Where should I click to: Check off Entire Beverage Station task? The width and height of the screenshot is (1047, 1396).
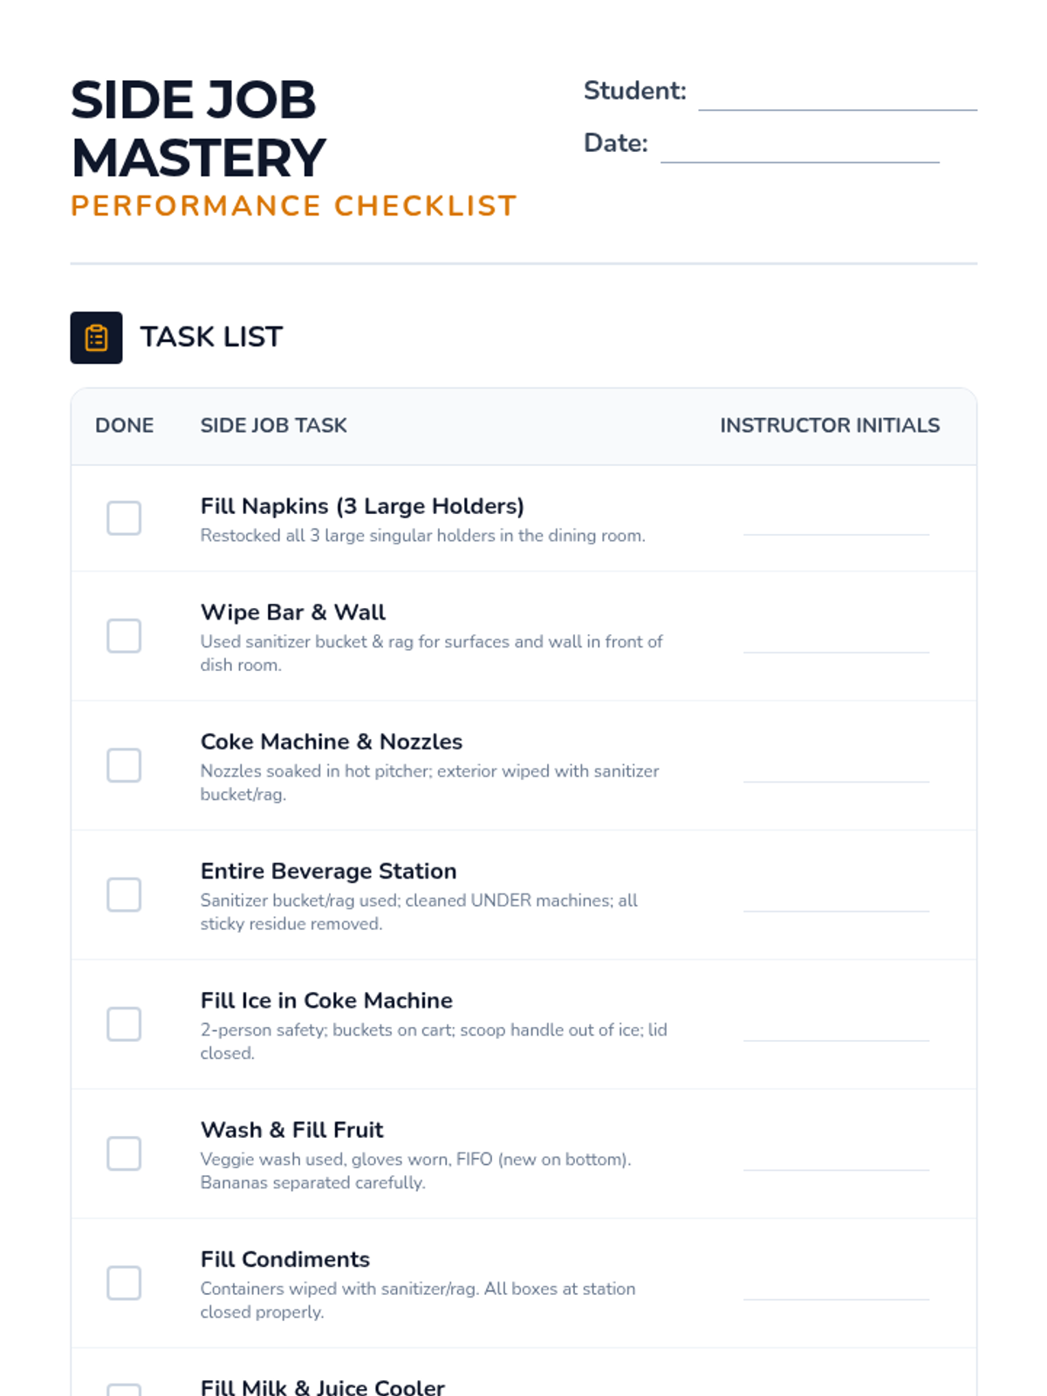(x=124, y=894)
